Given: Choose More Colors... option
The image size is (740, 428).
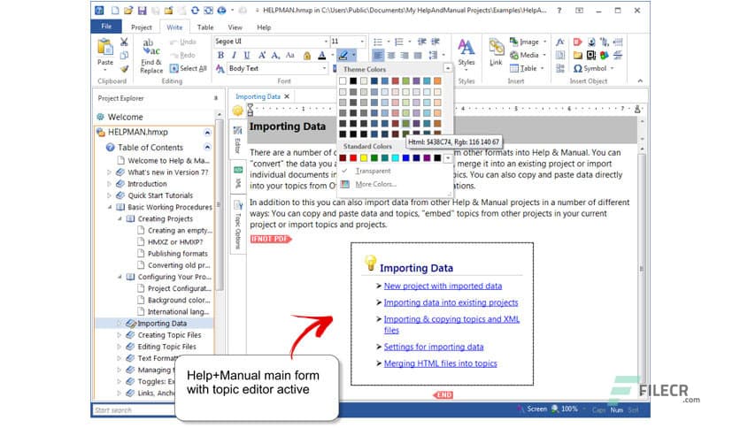Looking at the screenshot, I should pos(375,184).
